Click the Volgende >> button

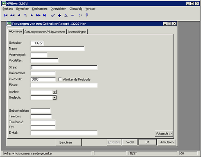pyautogui.click(x=164, y=134)
